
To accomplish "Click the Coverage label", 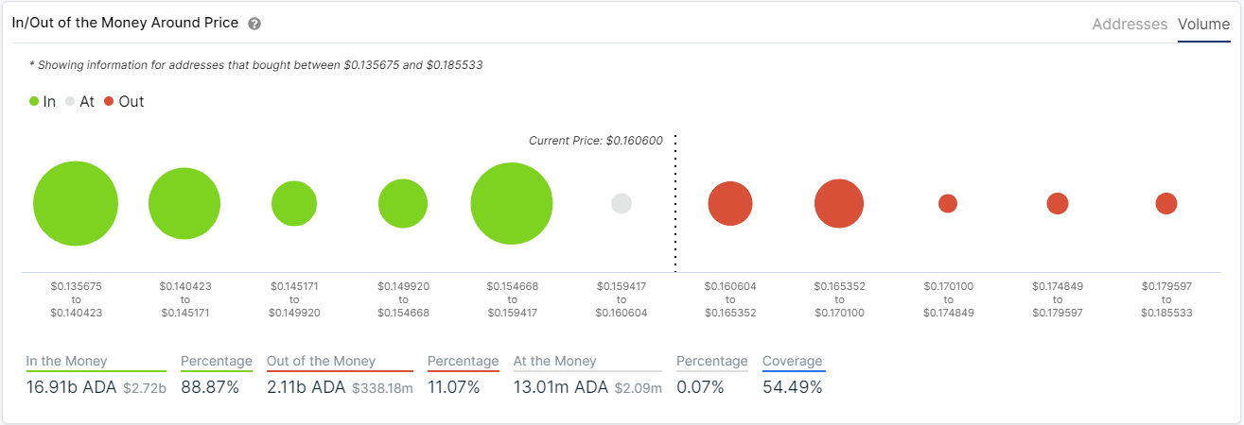I will [x=793, y=361].
